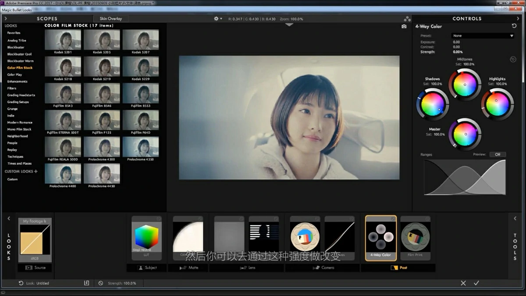
Task: Select the Favorites looks category
Action: (14, 33)
